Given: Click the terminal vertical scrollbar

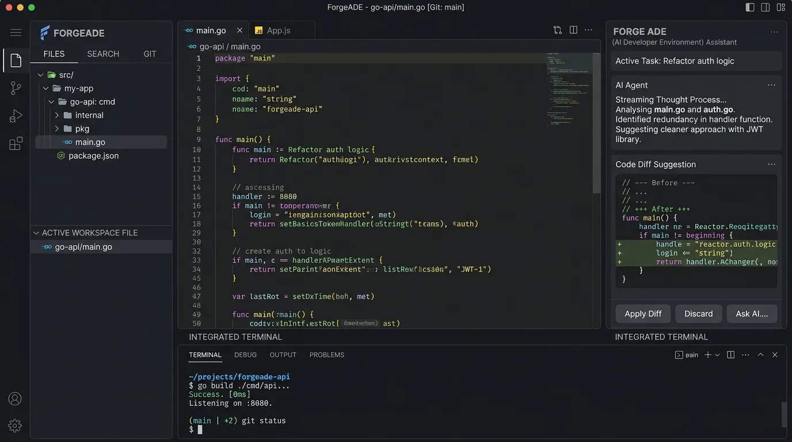Looking at the screenshot, I should coord(784,414).
